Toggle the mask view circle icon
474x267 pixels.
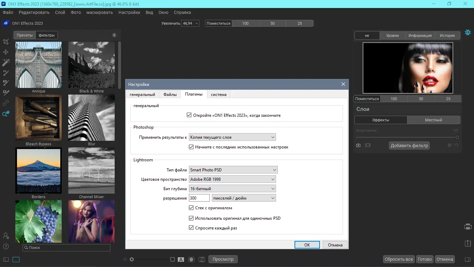pos(191,259)
